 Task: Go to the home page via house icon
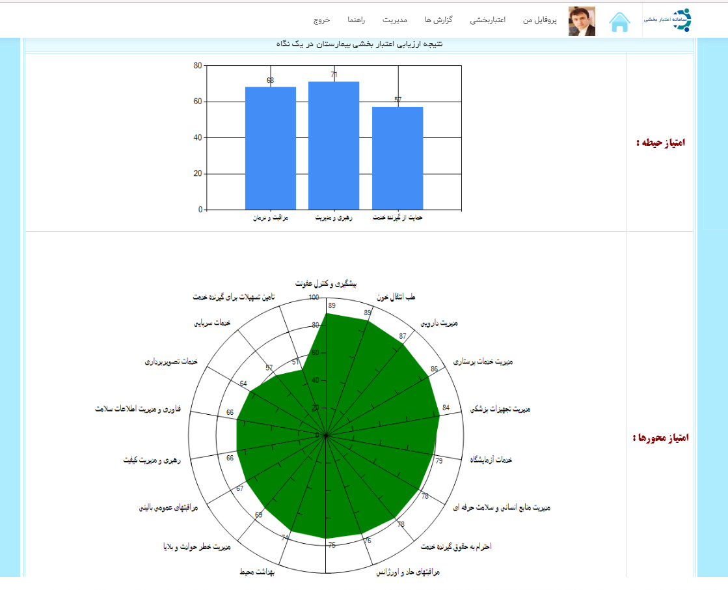[619, 22]
